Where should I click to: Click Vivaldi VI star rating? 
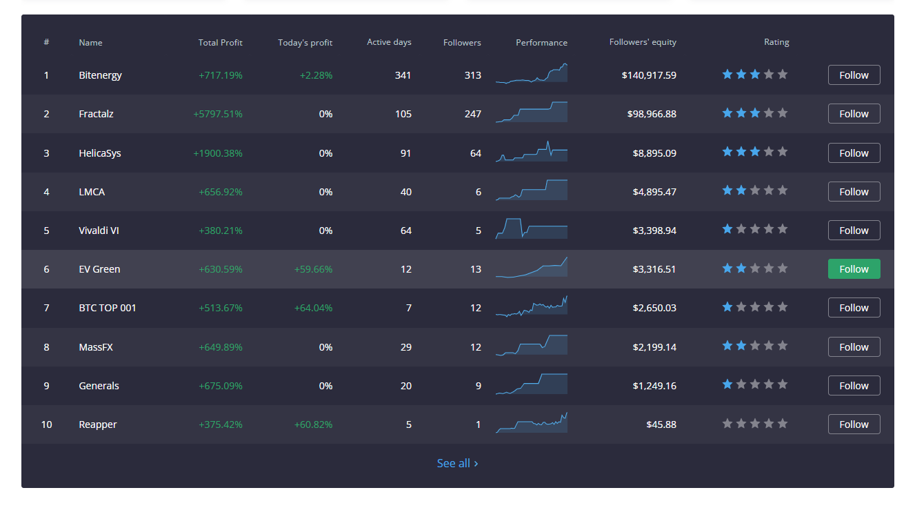(x=755, y=229)
